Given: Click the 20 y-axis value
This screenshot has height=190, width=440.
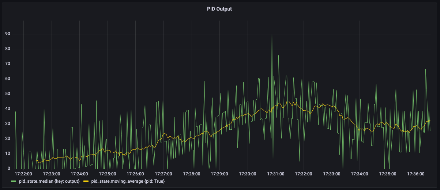Looking at the screenshot, I should click(7, 139).
